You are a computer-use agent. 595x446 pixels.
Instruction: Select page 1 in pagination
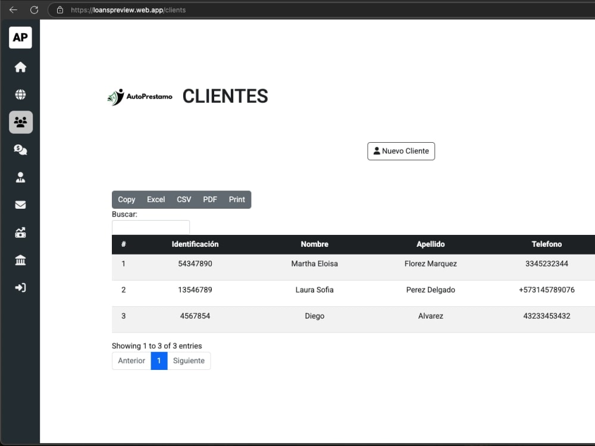pyautogui.click(x=159, y=361)
